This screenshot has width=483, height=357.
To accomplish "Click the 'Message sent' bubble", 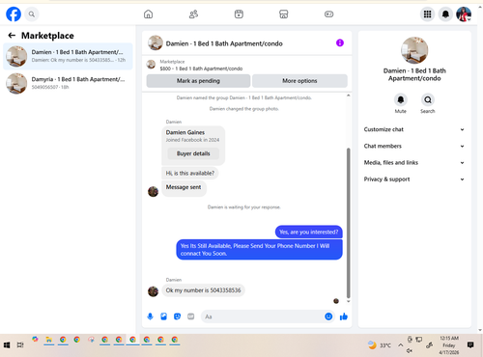I will 184,188.
